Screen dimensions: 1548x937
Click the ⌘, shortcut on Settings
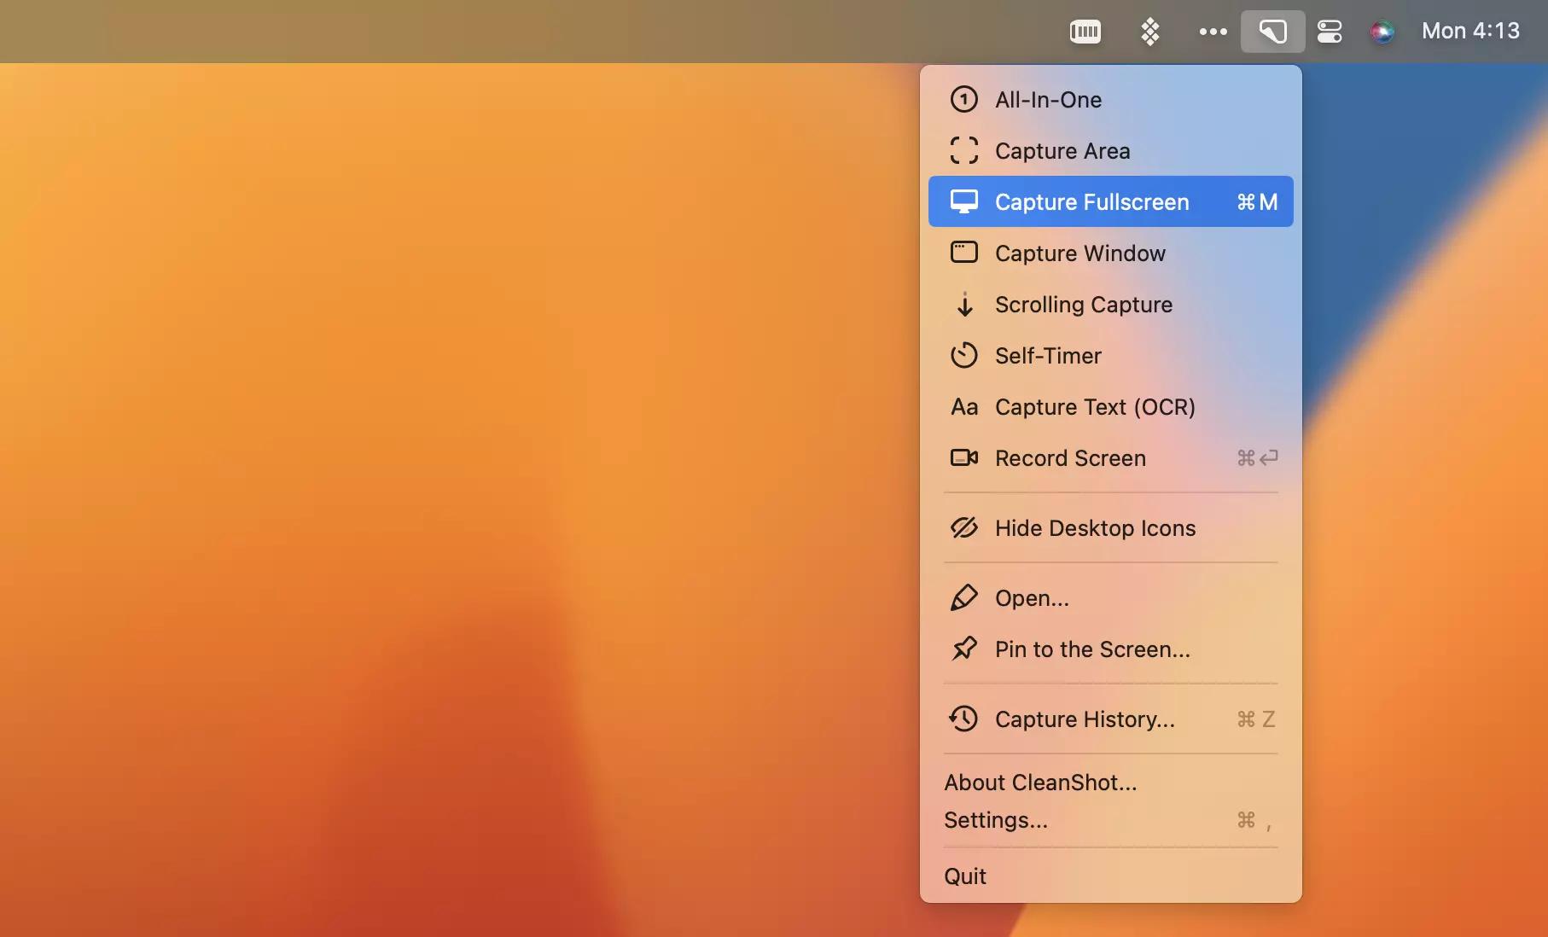[x=1254, y=821]
